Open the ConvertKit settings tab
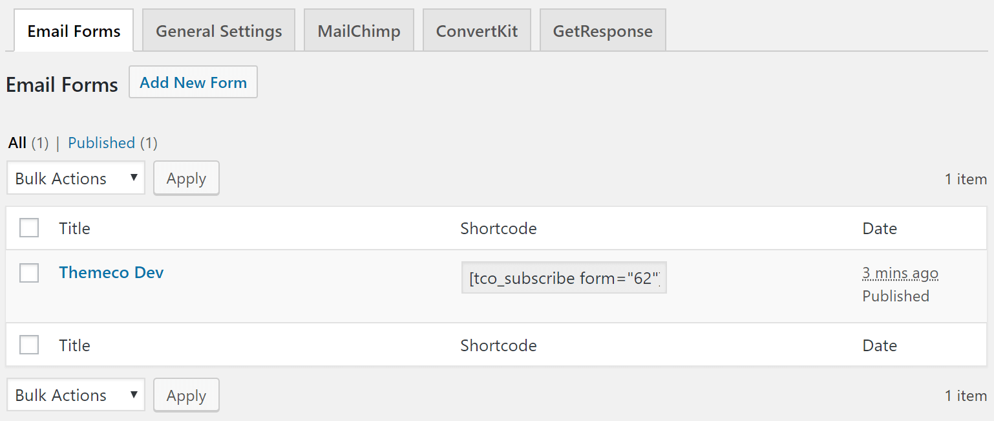994x421 pixels. [476, 30]
